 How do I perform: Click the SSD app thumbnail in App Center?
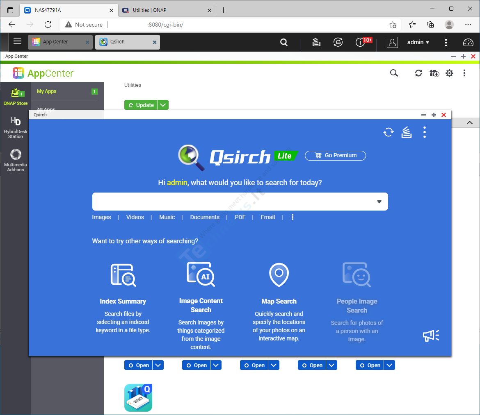[138, 397]
